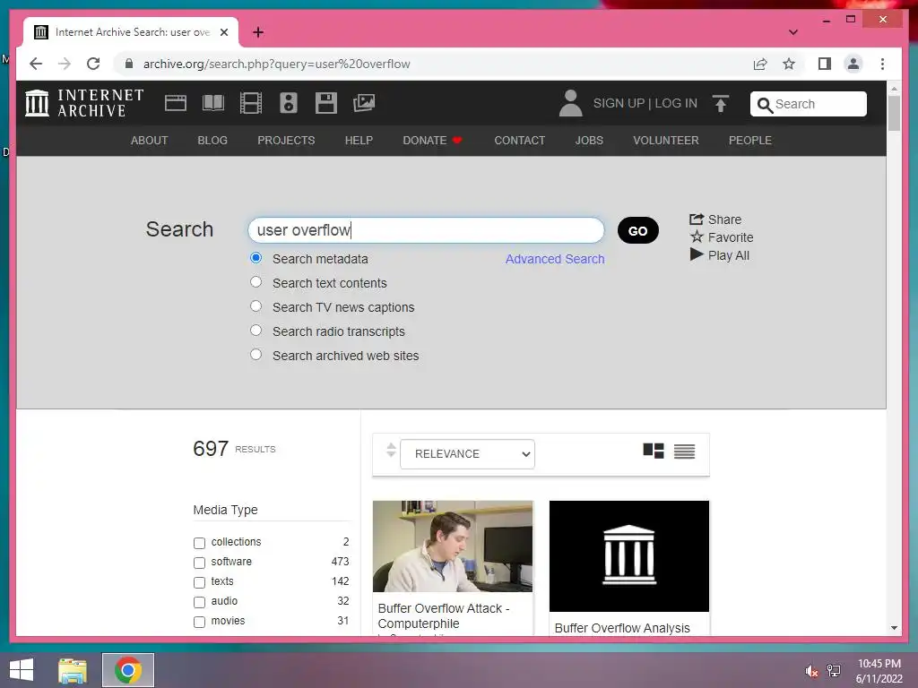Screen dimensions: 918x688
Task: Click the Share icon beside the search box
Action: (696, 219)
